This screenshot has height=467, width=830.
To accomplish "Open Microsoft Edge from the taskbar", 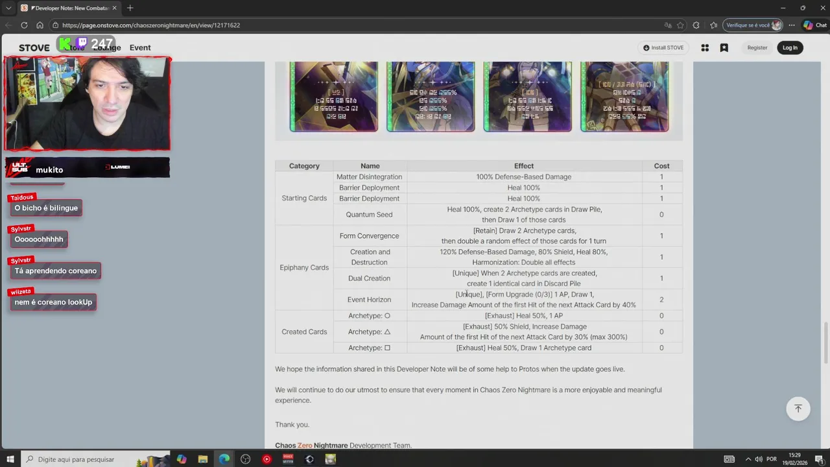I will coord(224,459).
